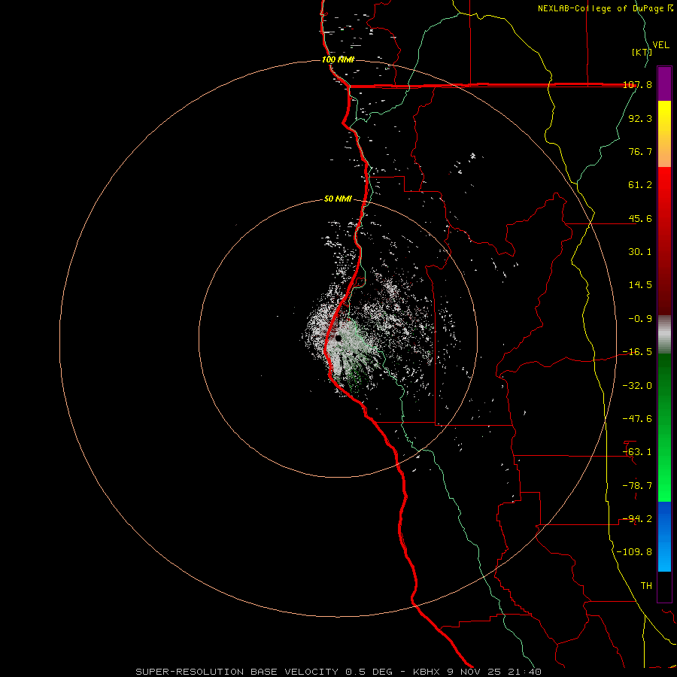This screenshot has height=677, width=677.
Task: Click the black radar site dot at center
Action: pos(338,338)
